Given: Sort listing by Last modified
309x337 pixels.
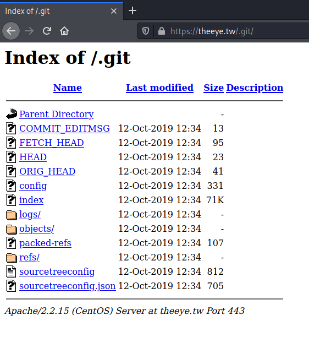Looking at the screenshot, I should coord(159,88).
